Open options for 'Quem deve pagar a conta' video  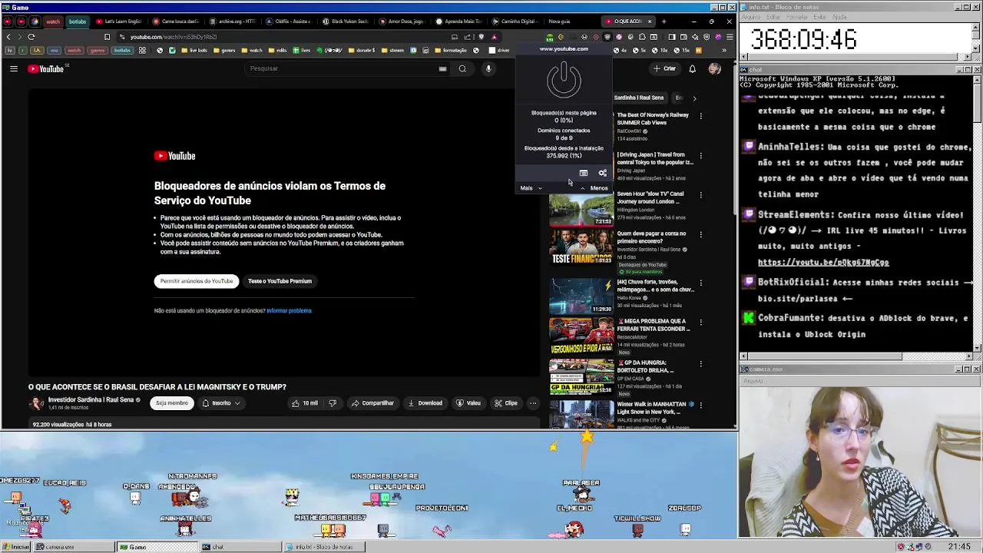coord(700,235)
